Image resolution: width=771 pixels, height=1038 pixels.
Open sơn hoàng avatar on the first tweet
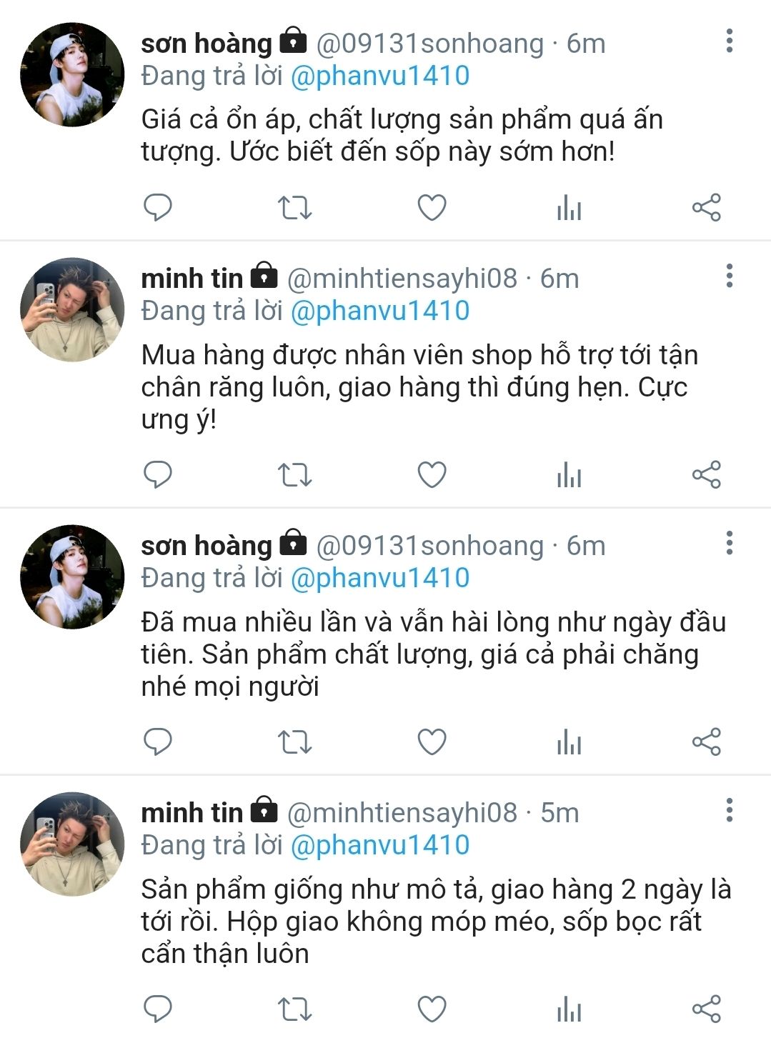(72, 75)
